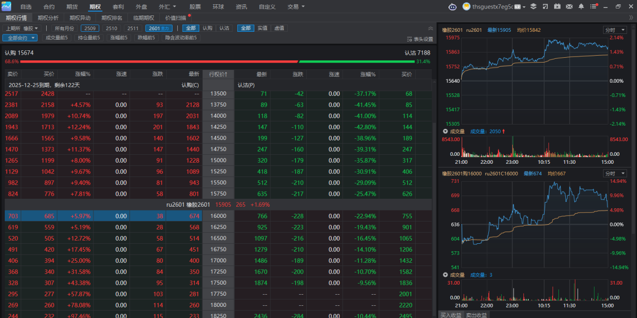The height and width of the screenshot is (318, 637).
Task: Select the 2509 contract month toggle
Action: (x=90, y=28)
